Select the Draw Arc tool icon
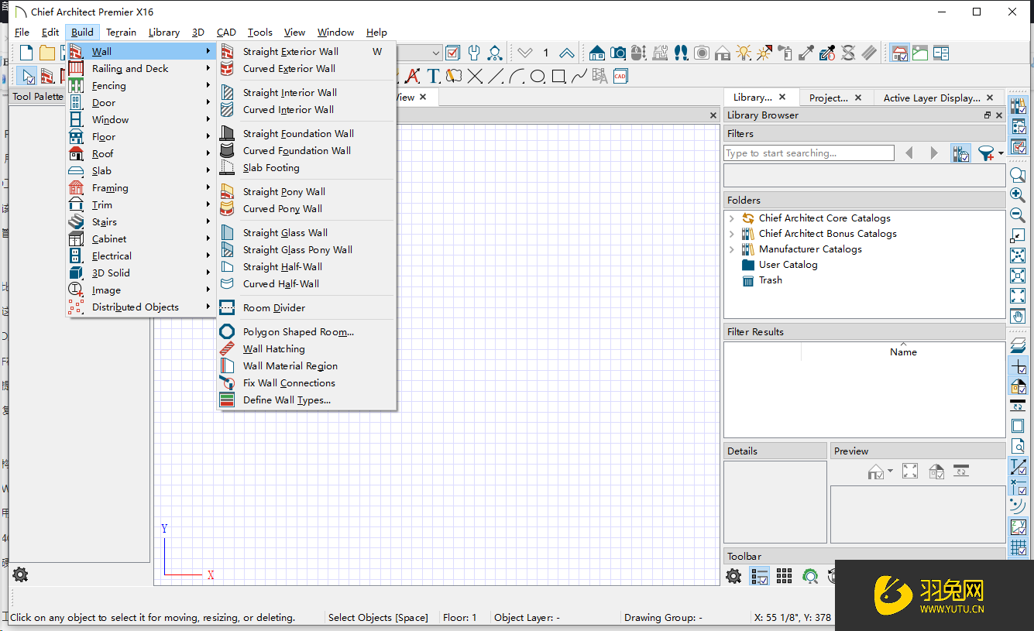 [x=517, y=76]
